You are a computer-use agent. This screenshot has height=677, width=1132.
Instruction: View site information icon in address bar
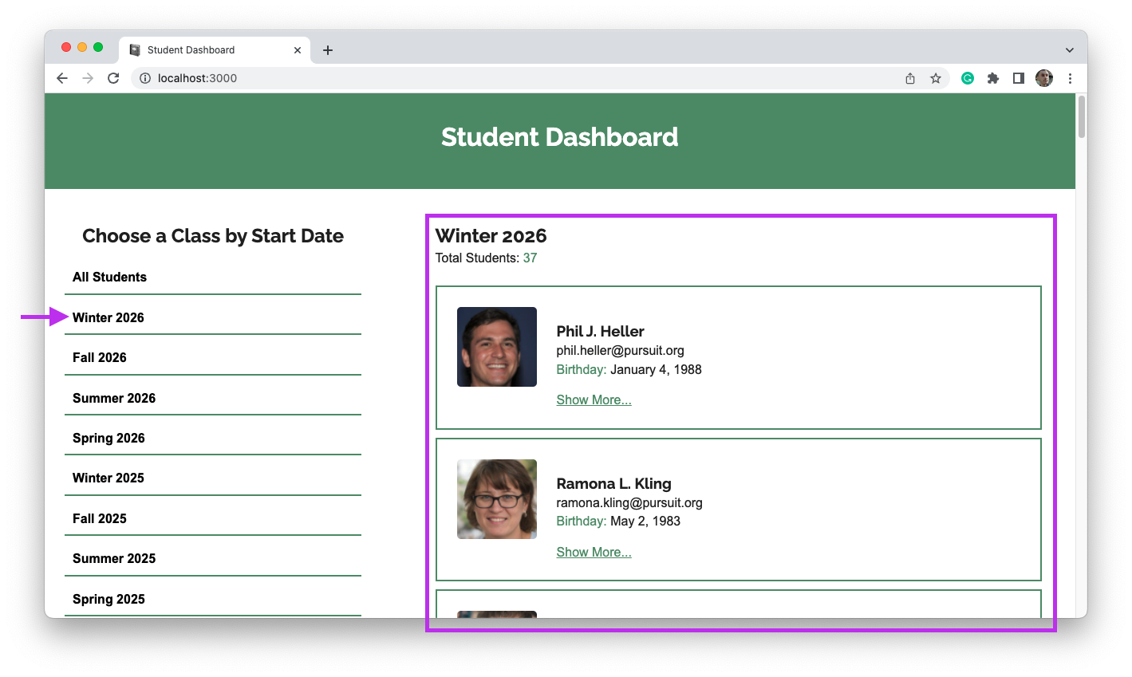click(145, 78)
